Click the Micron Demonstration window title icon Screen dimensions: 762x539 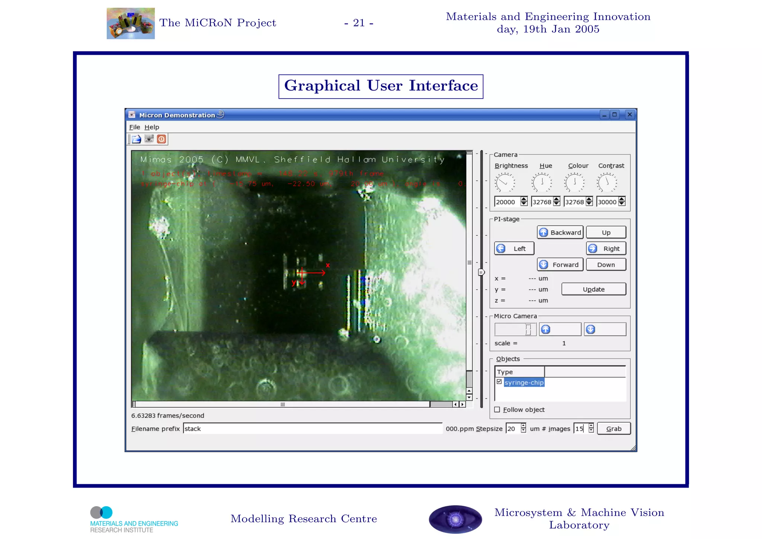pos(132,115)
